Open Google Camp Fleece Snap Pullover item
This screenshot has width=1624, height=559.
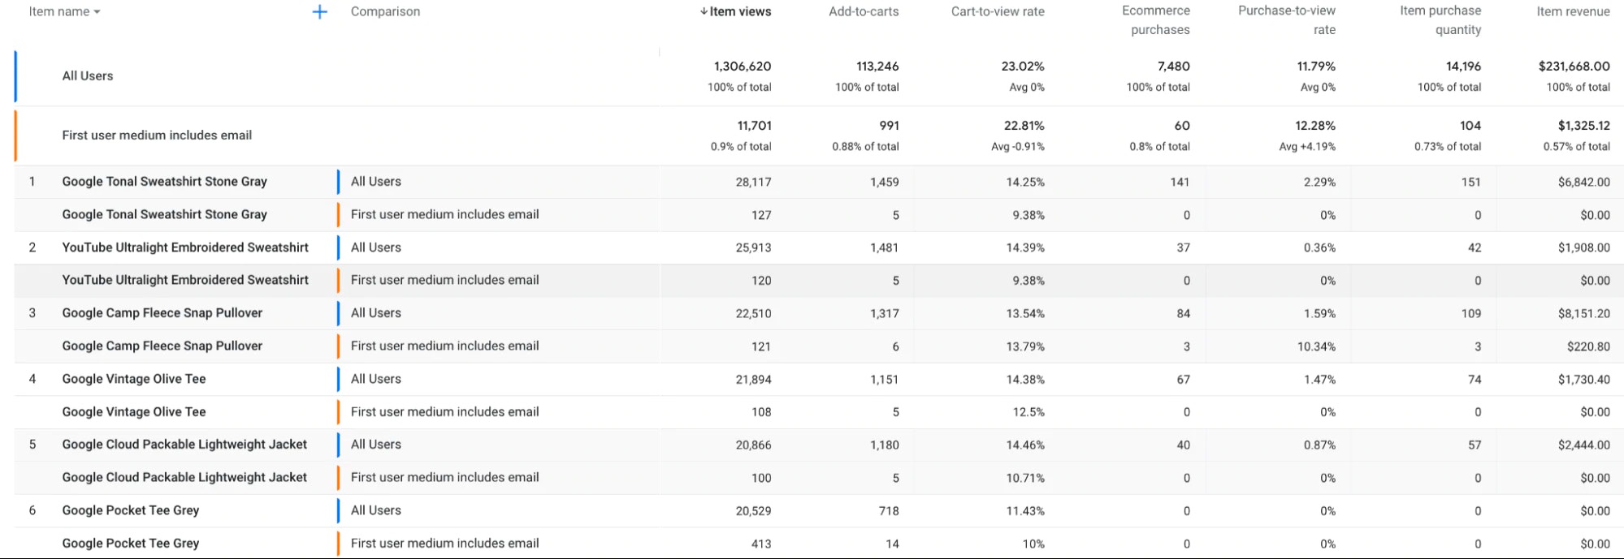click(162, 312)
